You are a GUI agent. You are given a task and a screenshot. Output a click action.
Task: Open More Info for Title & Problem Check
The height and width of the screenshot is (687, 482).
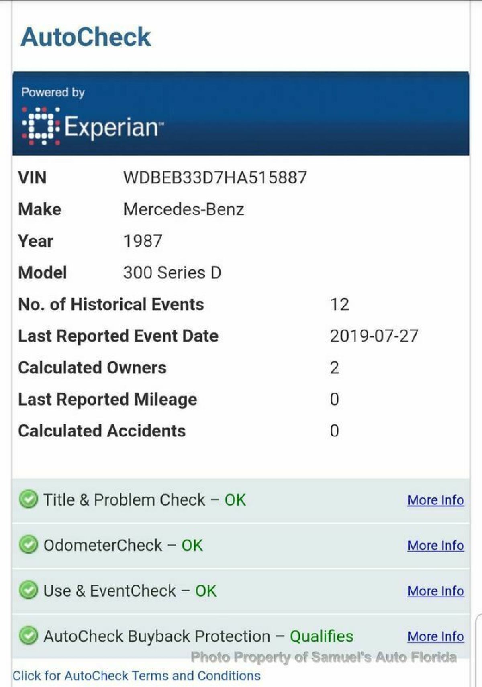coord(435,500)
